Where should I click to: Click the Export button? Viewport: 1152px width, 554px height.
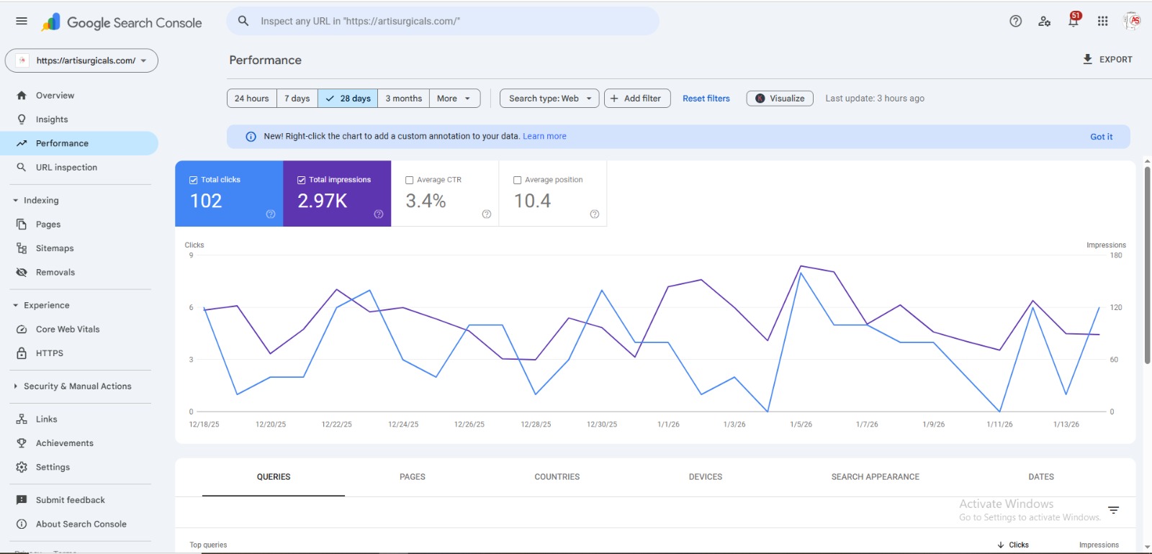(1107, 60)
